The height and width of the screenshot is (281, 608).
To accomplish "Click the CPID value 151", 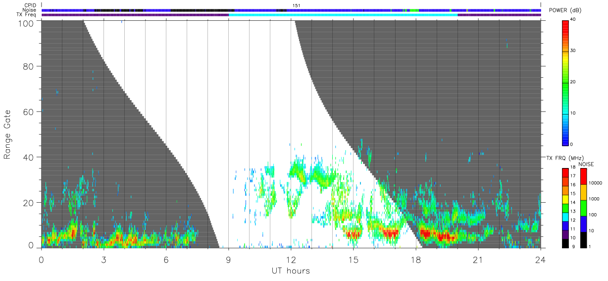I will pyautogui.click(x=296, y=5).
